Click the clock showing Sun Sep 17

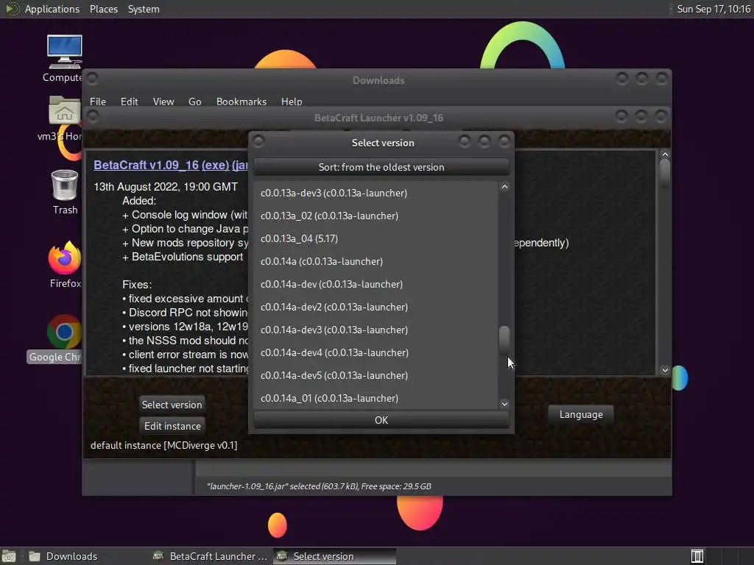point(713,9)
